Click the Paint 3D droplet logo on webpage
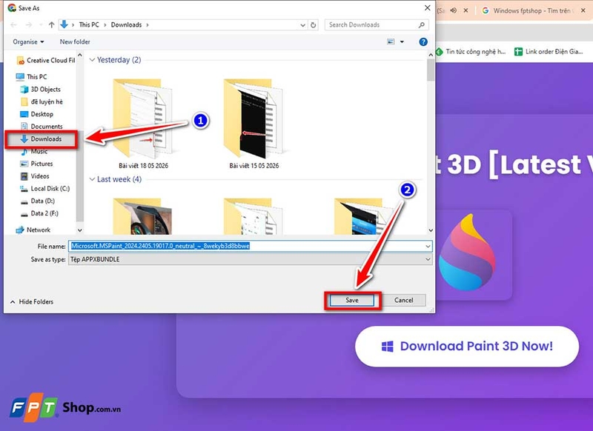 click(467, 253)
